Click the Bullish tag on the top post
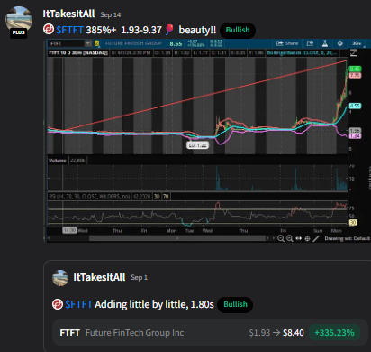371x352 pixels. click(238, 30)
